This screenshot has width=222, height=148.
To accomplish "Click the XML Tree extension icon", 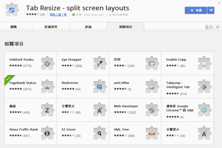I will click(152, 133).
